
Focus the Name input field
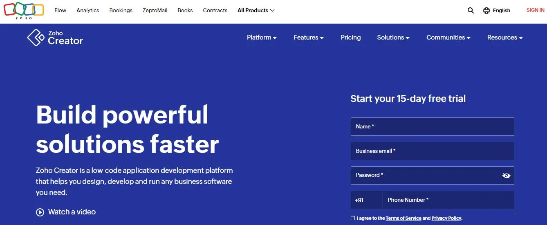[432, 126]
